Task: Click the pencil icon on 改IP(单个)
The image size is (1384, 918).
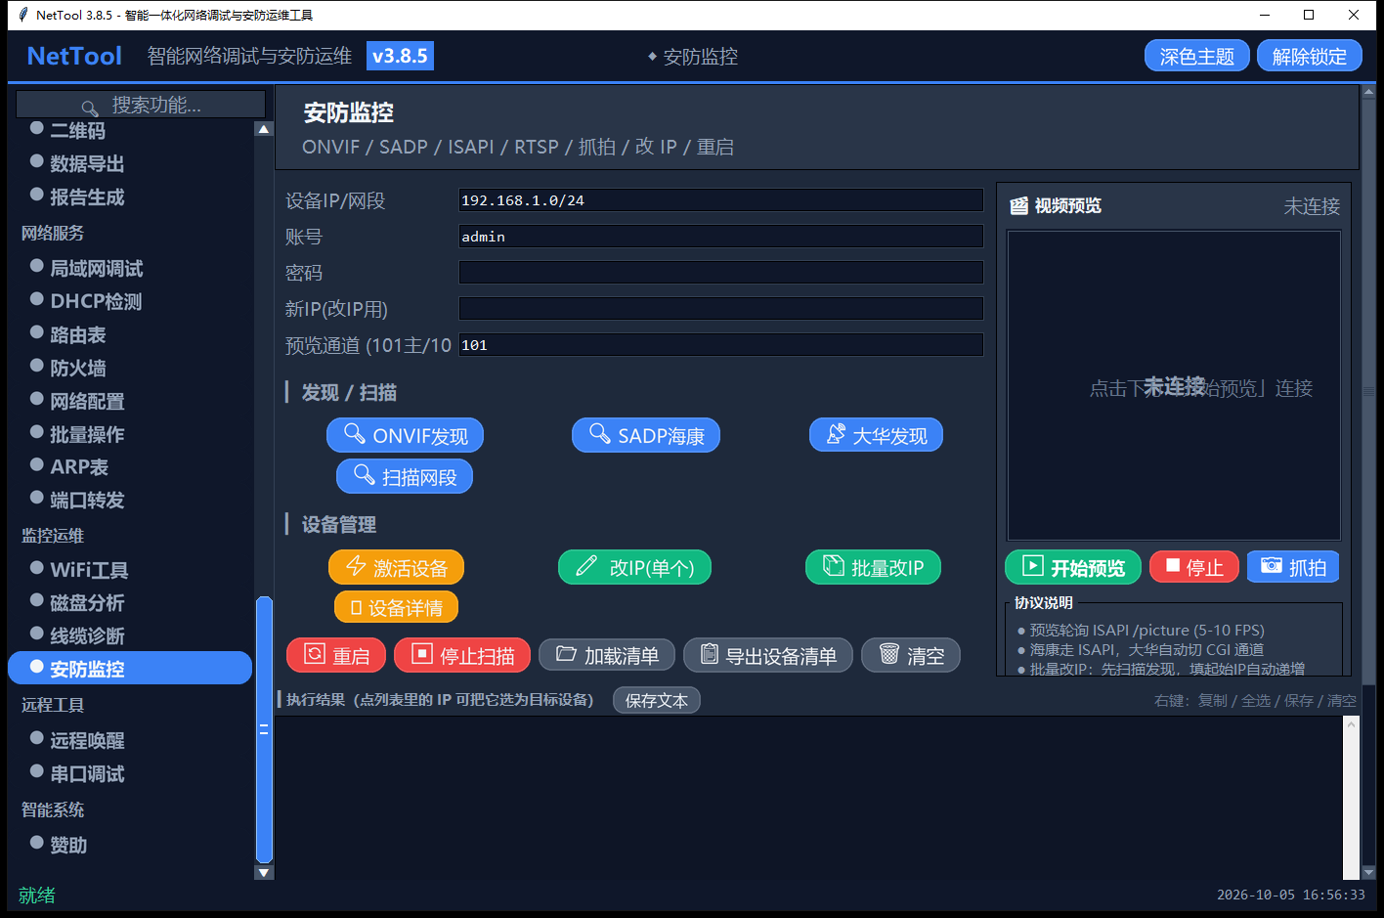Action: click(x=586, y=566)
